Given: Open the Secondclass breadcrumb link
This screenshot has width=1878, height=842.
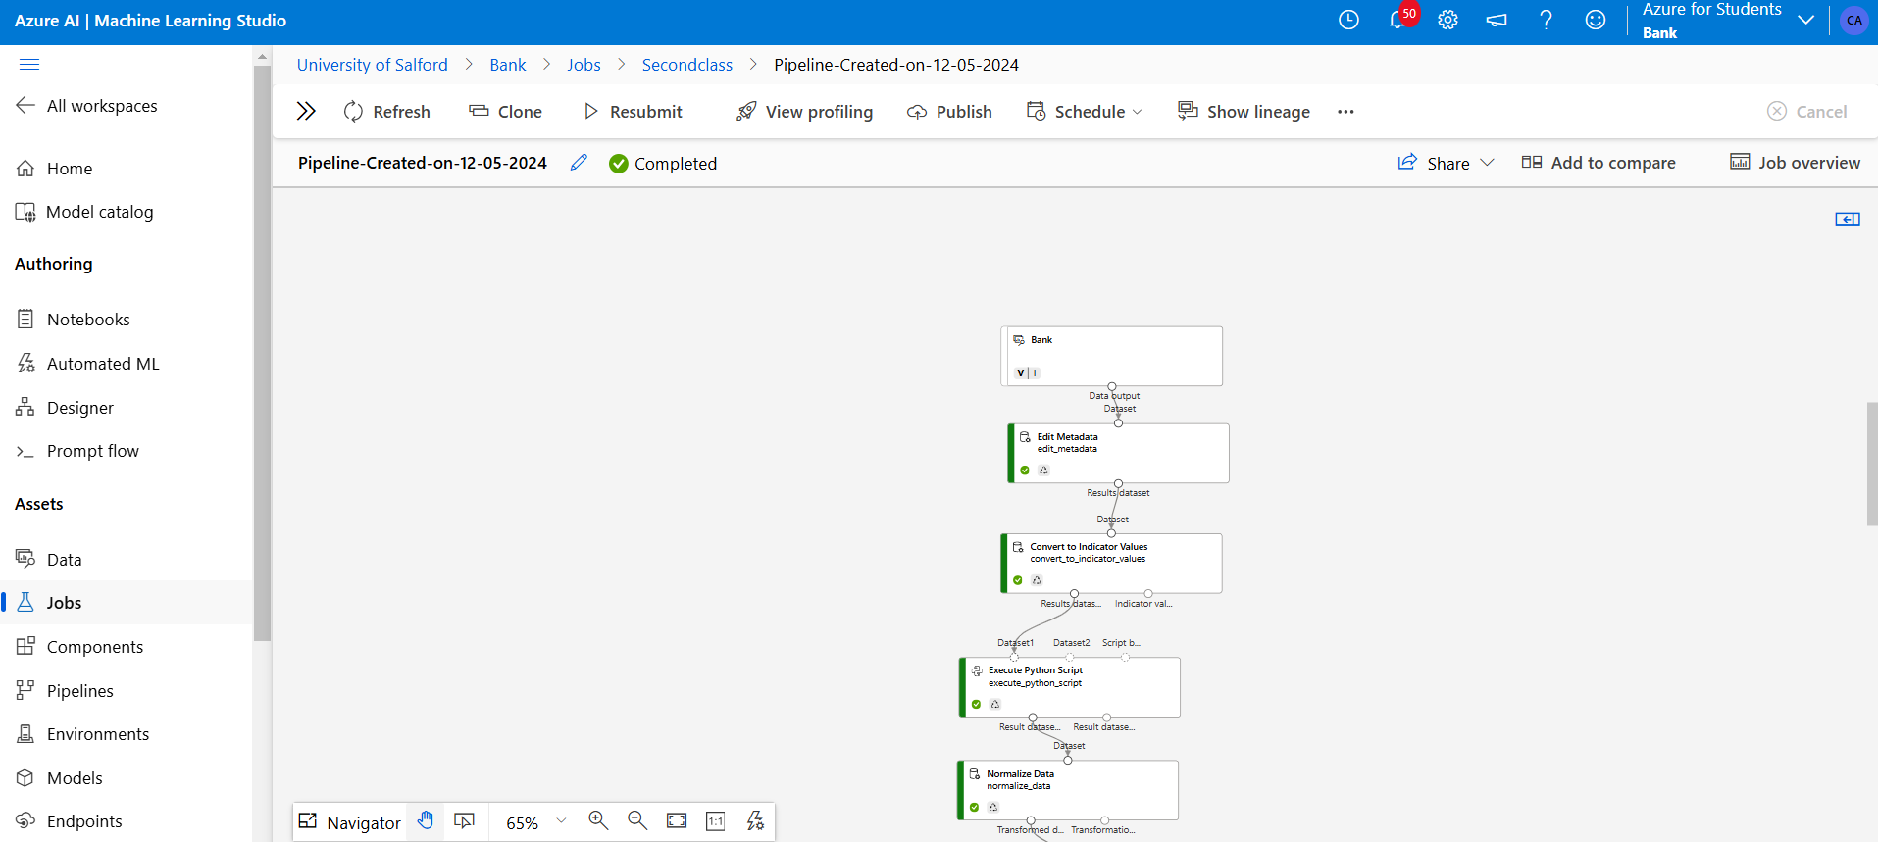Looking at the screenshot, I should 686,65.
